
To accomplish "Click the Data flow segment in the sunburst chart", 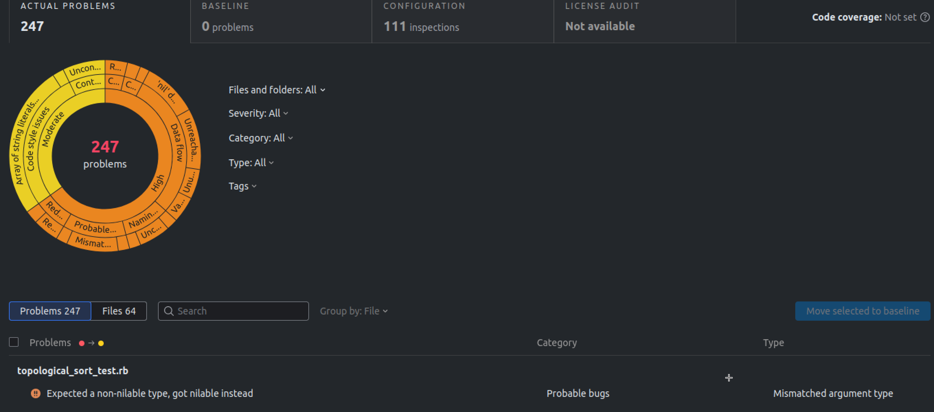I will (177, 143).
